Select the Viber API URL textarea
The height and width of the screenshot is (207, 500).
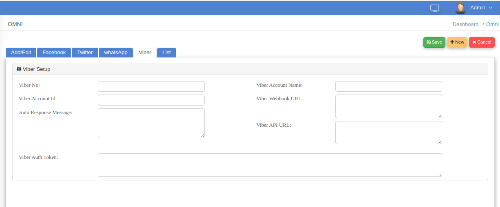[x=388, y=132]
